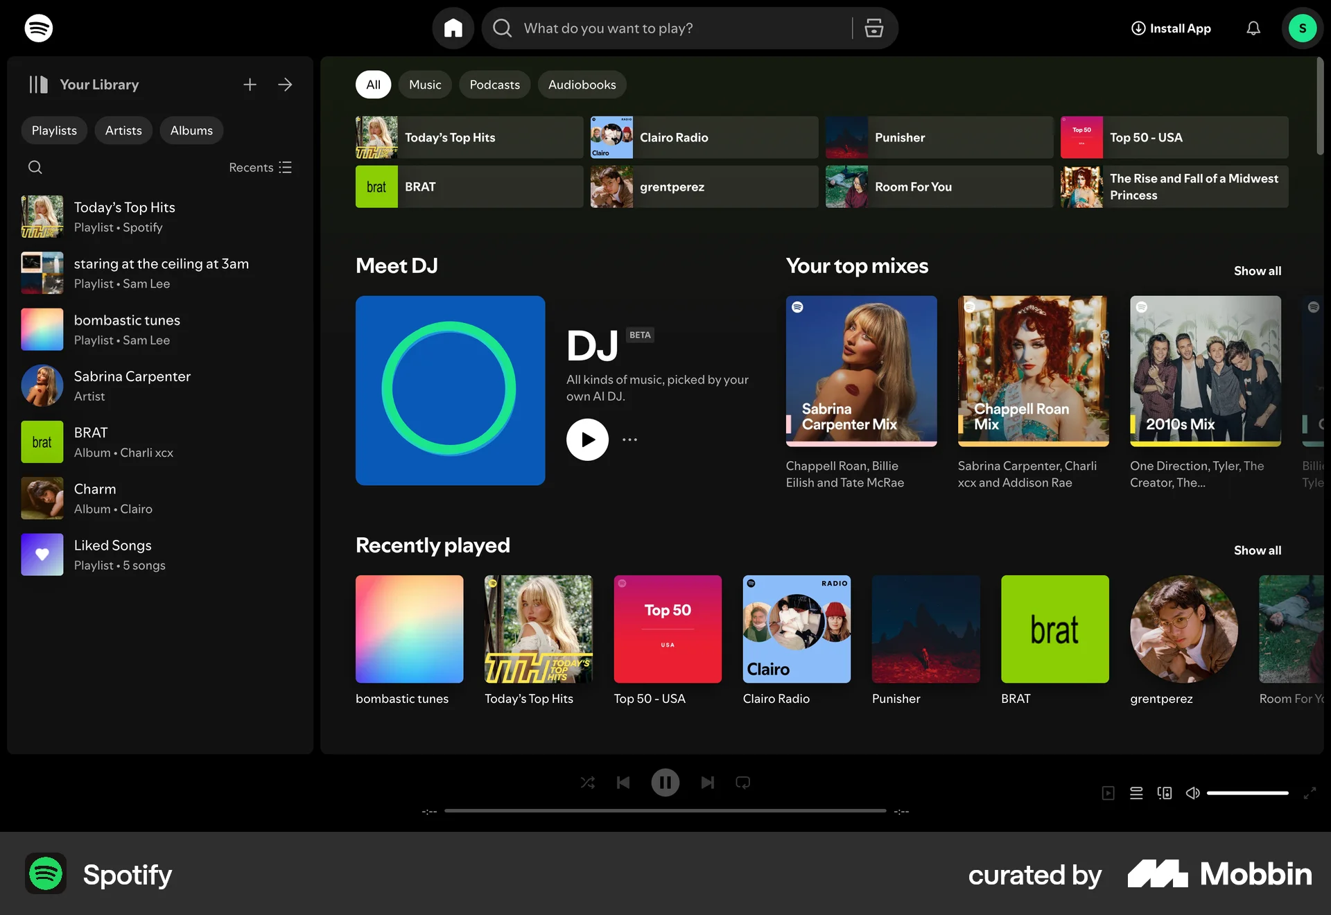Screen dimensions: 1331x915
Task: Open the Browse icon in search bar
Action: pos(873,28)
